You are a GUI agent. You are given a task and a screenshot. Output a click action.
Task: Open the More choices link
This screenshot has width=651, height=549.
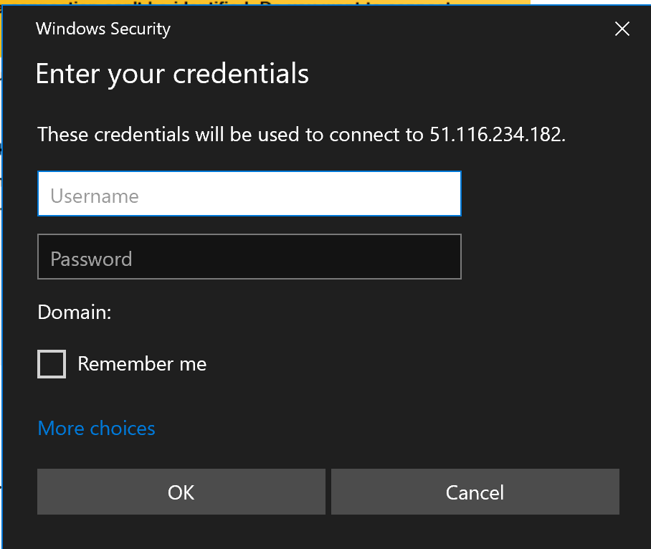click(x=96, y=429)
